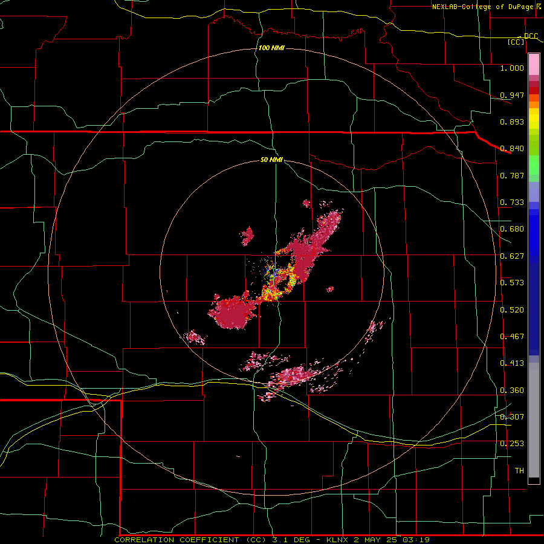Click the 0.840 scale value
544x544 pixels.
click(x=512, y=149)
